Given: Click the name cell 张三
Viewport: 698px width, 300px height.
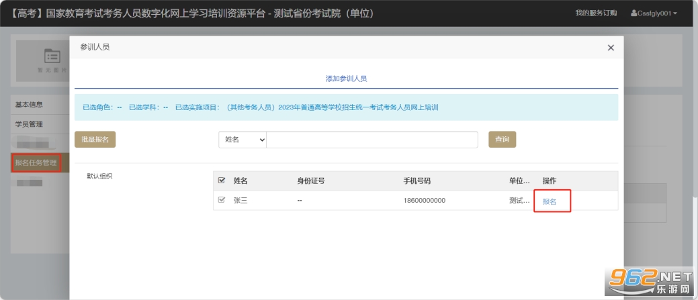Looking at the screenshot, I should pyautogui.click(x=241, y=200).
